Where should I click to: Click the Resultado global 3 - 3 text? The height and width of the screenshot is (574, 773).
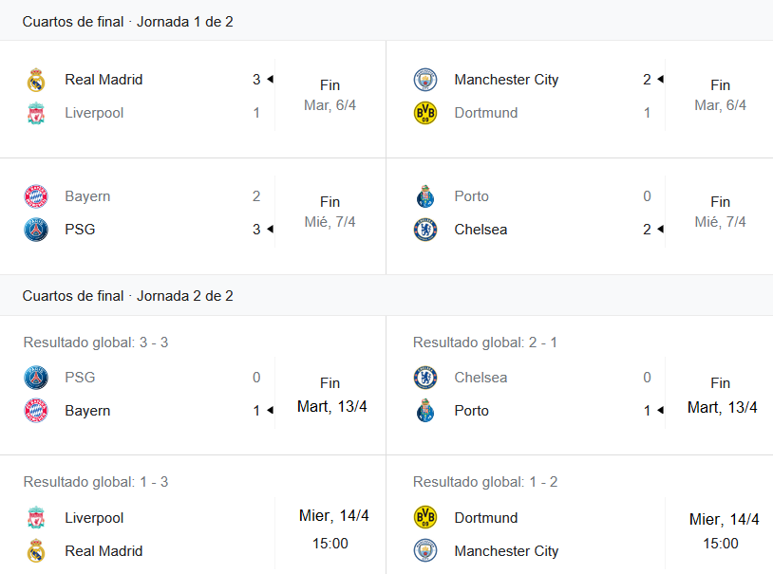[x=96, y=343]
